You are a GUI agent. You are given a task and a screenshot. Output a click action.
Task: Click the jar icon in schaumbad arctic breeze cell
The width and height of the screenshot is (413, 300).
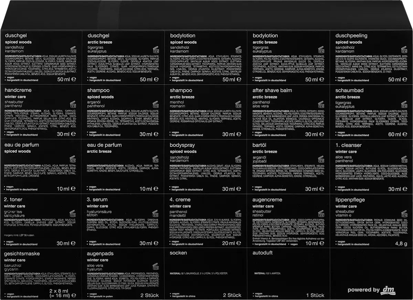pyautogui.click(x=403, y=104)
